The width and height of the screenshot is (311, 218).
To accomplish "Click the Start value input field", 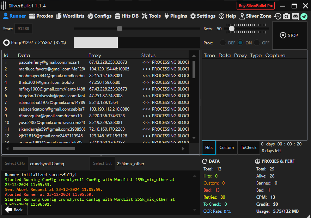I will click(24, 29).
